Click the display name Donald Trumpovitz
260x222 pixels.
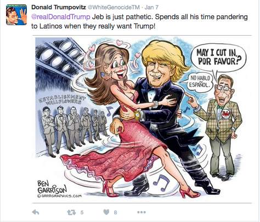pos(59,7)
